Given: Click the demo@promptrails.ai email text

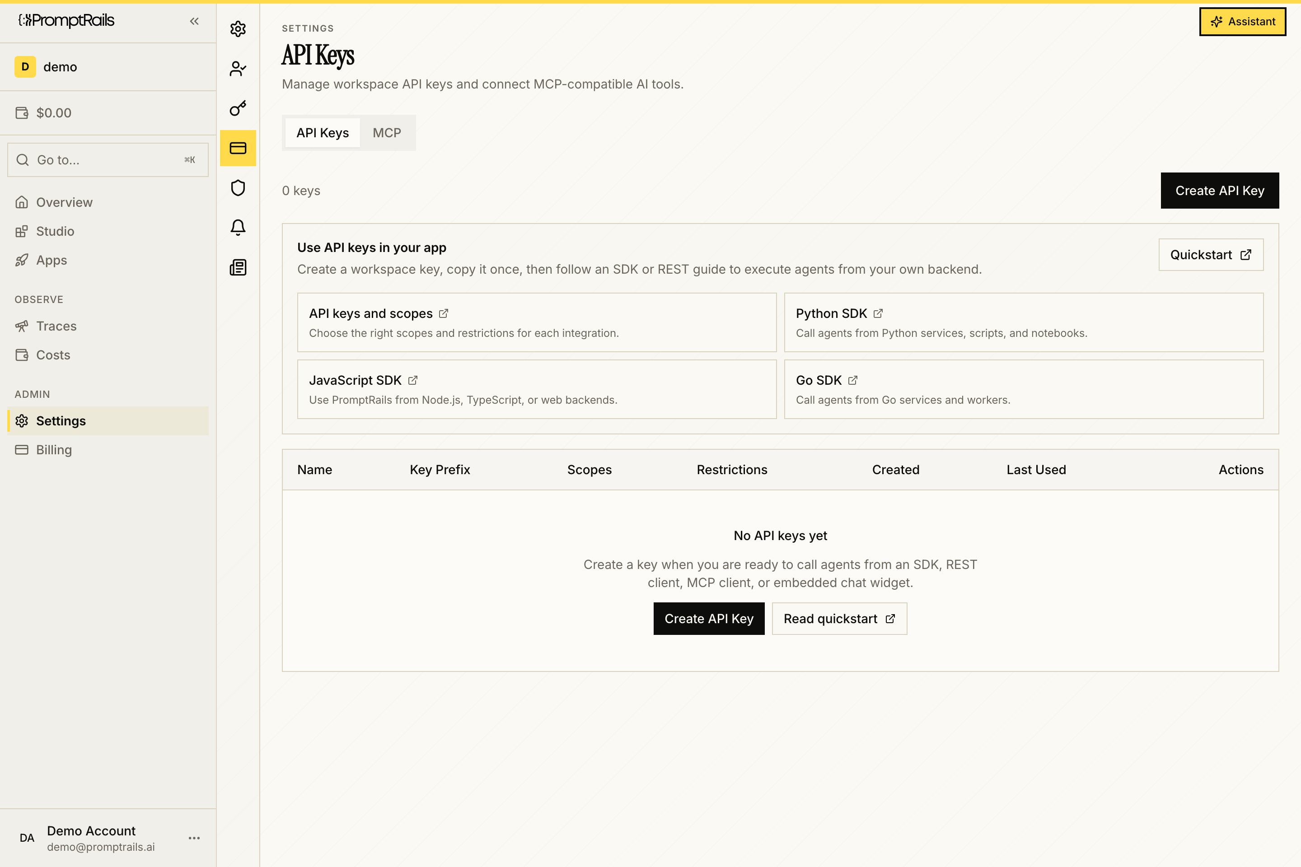Looking at the screenshot, I should coord(101,847).
